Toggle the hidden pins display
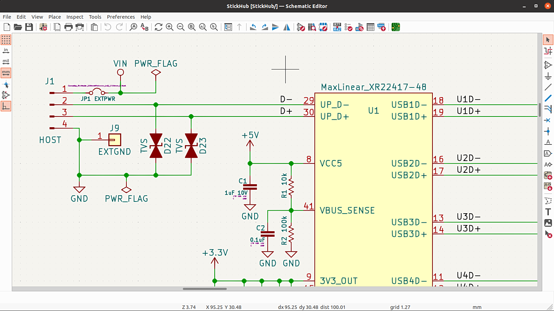Image resolution: width=554 pixels, height=311 pixels. (6, 95)
